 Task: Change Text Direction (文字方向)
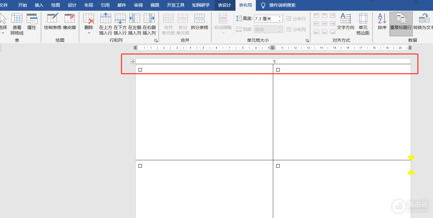(x=346, y=22)
